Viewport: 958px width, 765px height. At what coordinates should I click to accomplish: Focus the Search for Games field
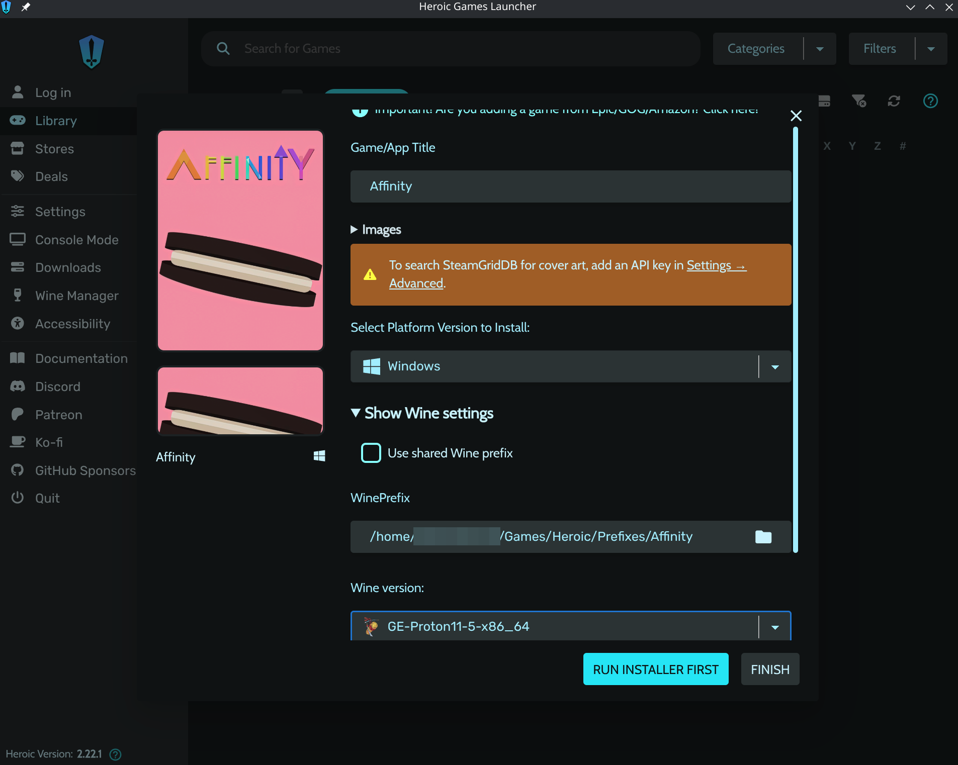click(451, 49)
